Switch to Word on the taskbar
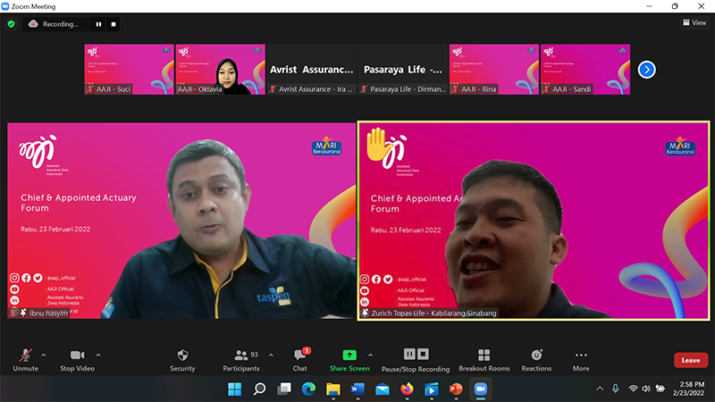715x402 pixels. point(358,389)
